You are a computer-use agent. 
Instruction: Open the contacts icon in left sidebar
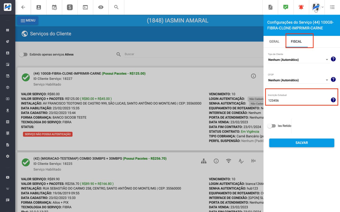click(x=7, y=53)
